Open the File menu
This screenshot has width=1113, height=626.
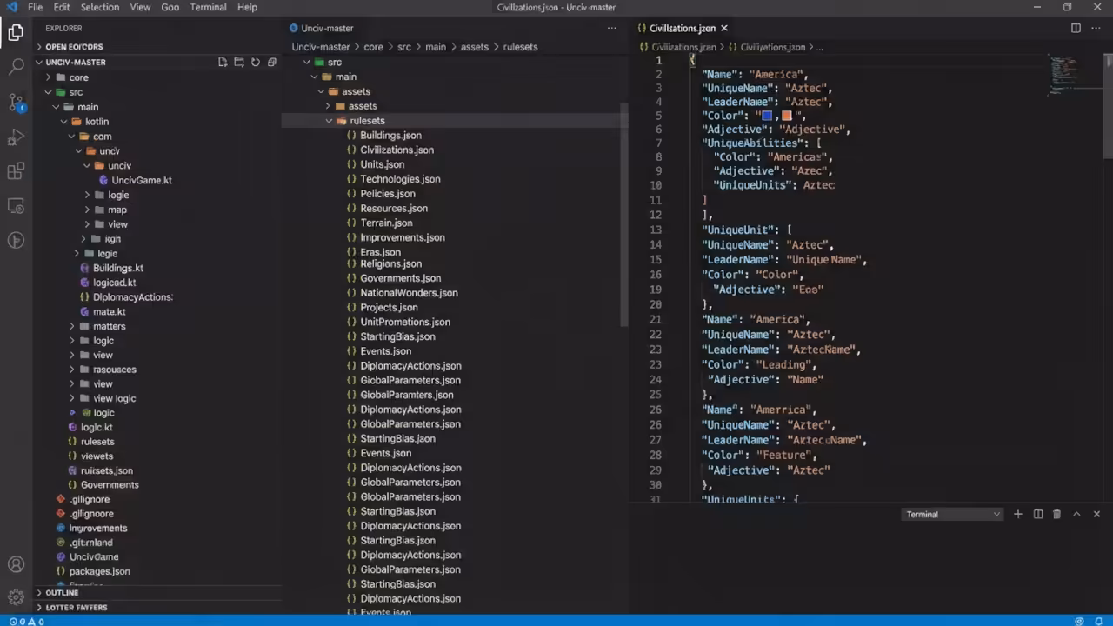coord(35,7)
